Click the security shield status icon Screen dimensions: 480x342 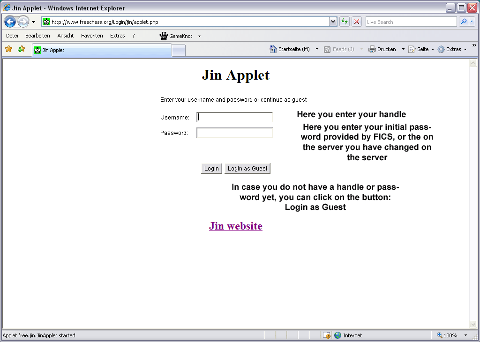[x=327, y=335]
